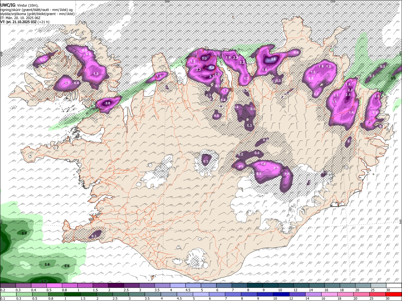
Task: Click the "3.8" snowfall value on map
Action: (x=273, y=59)
